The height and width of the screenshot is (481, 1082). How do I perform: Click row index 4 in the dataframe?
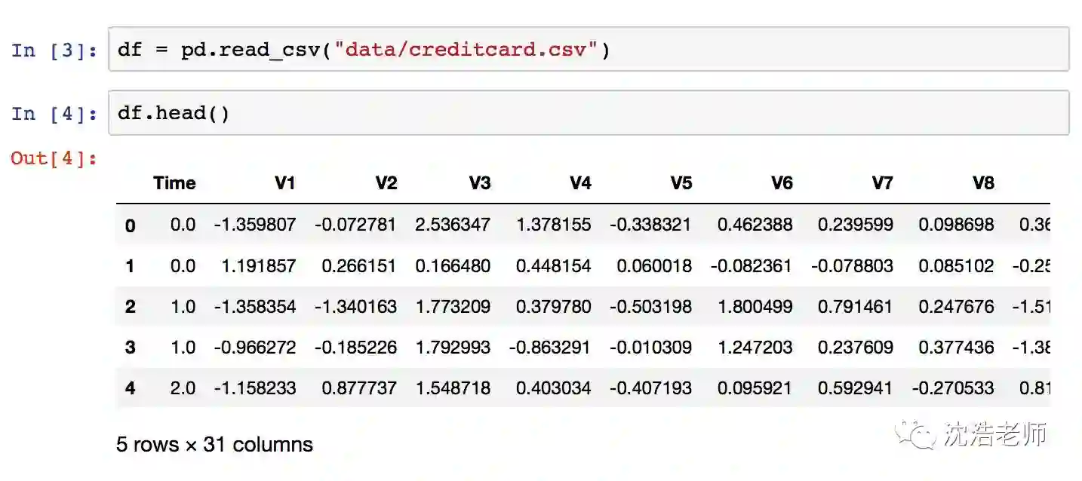click(131, 388)
